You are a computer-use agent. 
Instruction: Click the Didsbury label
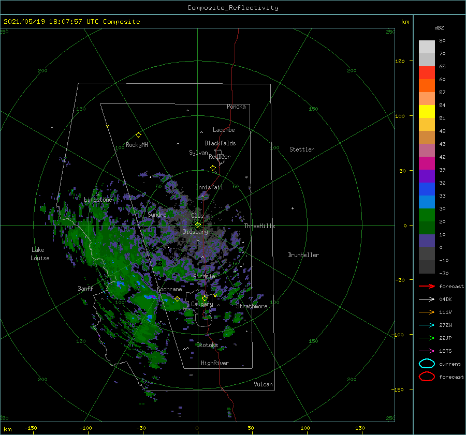[x=196, y=232]
